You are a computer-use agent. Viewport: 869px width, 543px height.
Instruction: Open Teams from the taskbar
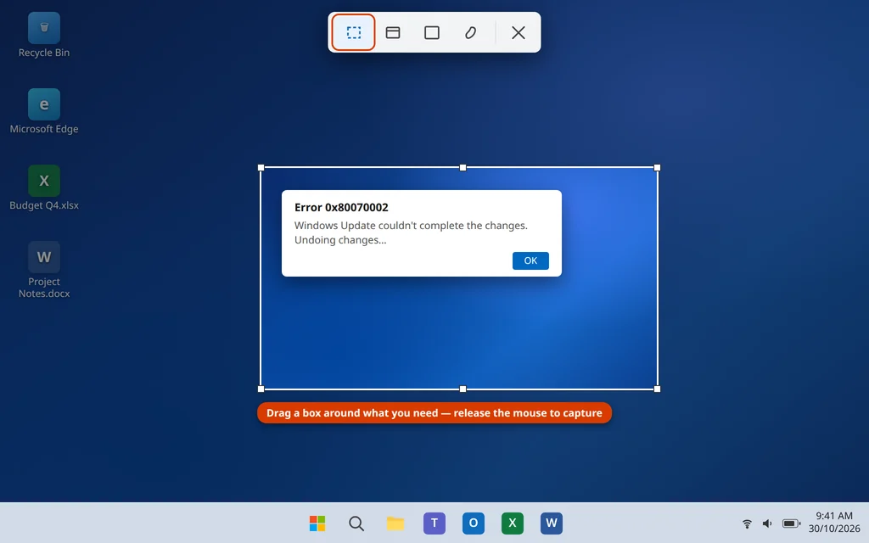[x=434, y=523]
